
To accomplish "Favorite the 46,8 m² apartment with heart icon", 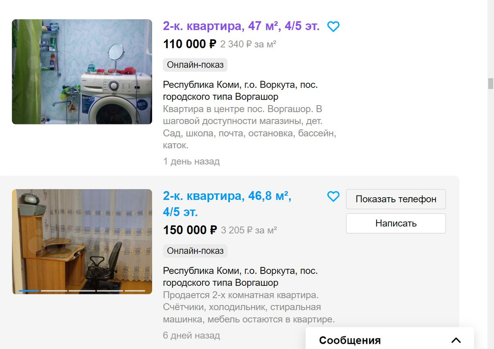I will 333,196.
